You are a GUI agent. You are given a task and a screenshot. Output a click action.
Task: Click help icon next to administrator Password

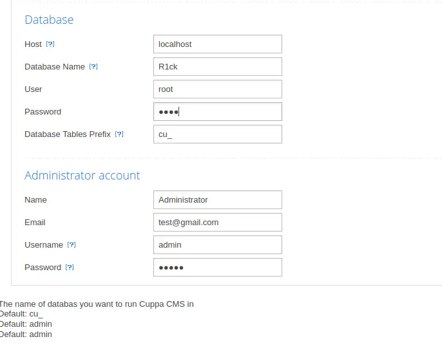tap(70, 268)
